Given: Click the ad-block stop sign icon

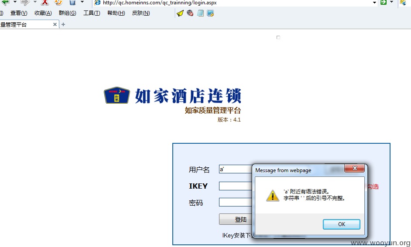Looking at the screenshot, I should [x=190, y=13].
